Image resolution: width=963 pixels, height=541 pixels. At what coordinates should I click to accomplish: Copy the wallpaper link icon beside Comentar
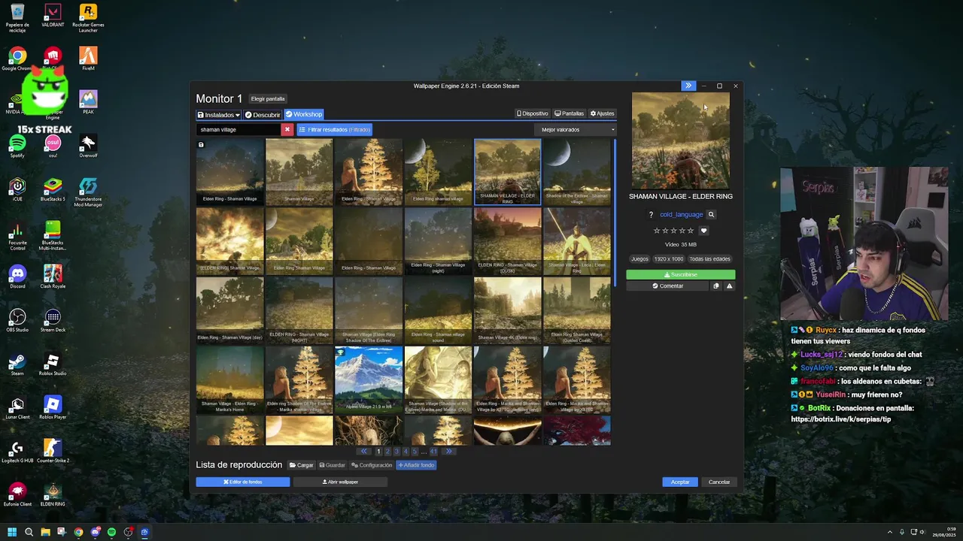[x=716, y=286]
